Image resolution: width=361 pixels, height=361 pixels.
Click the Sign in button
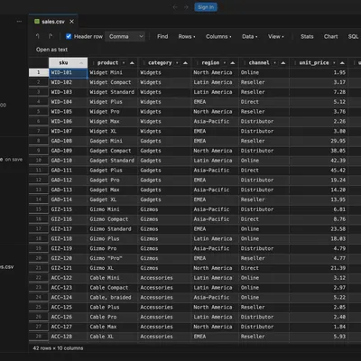tap(206, 7)
